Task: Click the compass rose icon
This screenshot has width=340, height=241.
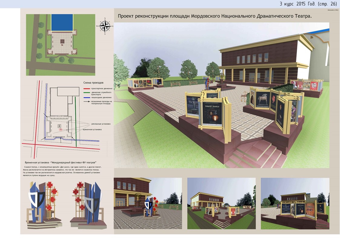Action: [105, 25]
